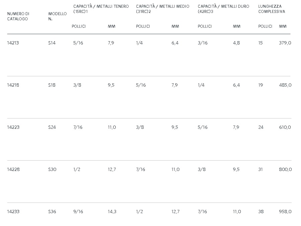Click the Numero di Catalogo header
This screenshot has height=226, width=301.
coord(18,16)
